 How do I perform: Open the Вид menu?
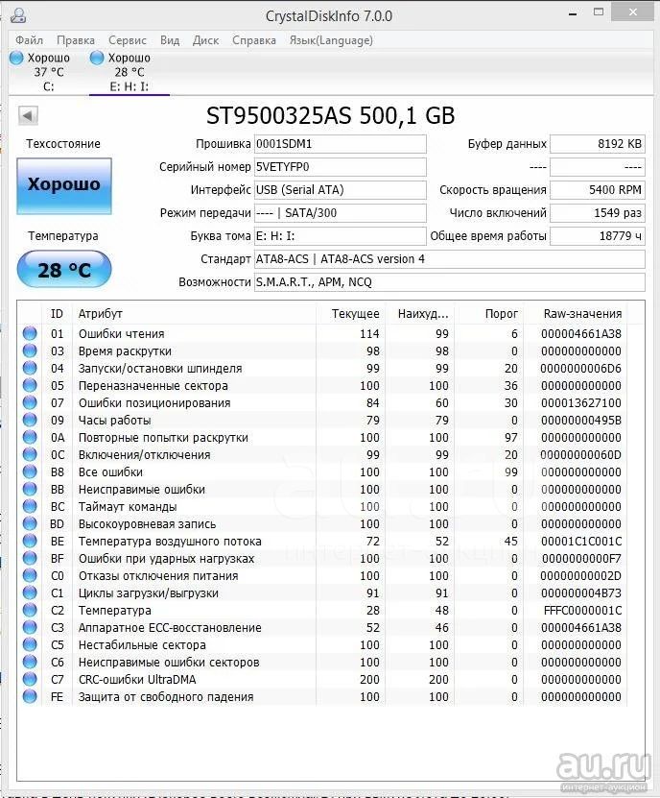(x=170, y=40)
